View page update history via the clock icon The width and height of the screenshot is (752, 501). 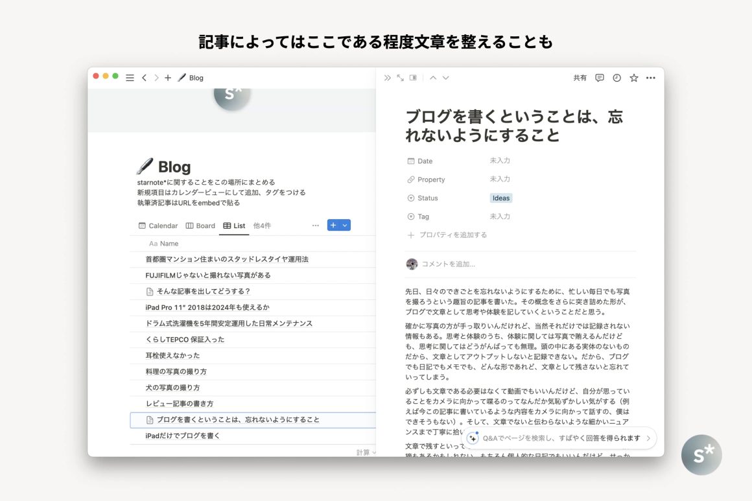point(617,78)
